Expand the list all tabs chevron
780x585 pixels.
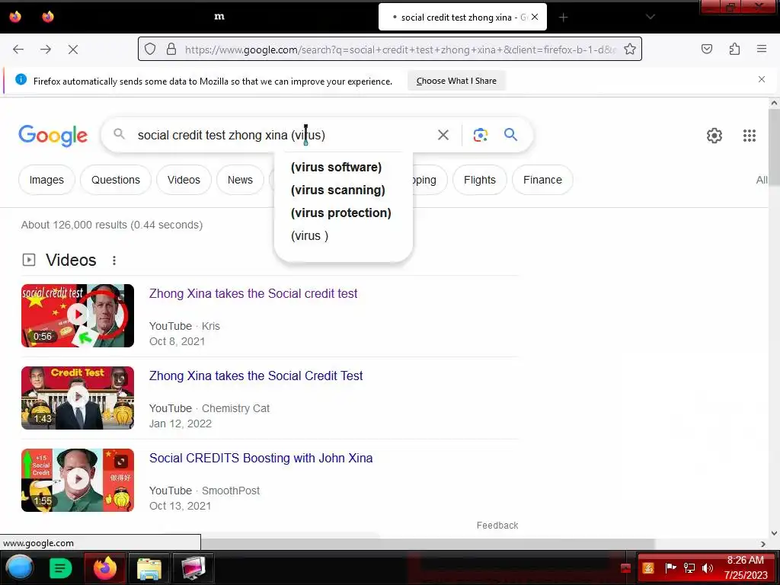click(651, 17)
